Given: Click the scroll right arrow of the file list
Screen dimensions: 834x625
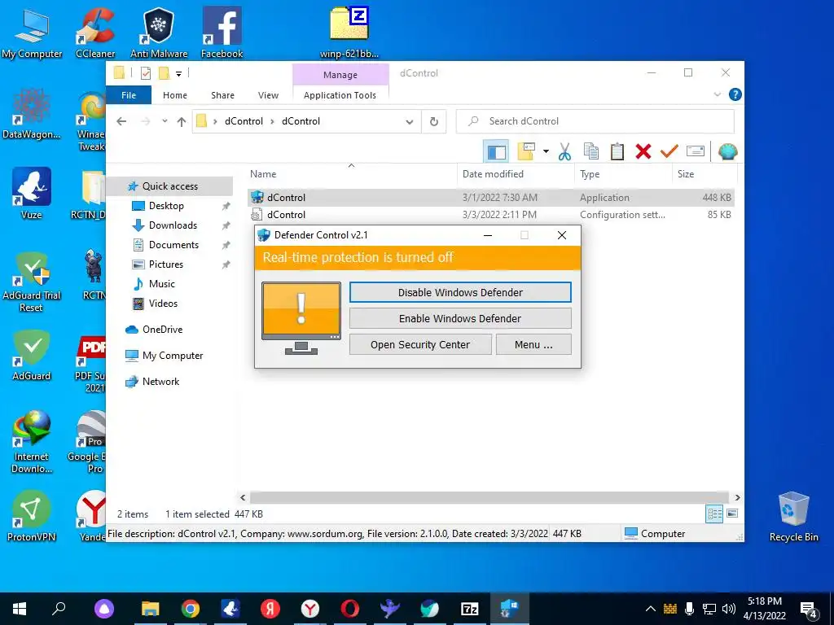Looking at the screenshot, I should coord(737,497).
